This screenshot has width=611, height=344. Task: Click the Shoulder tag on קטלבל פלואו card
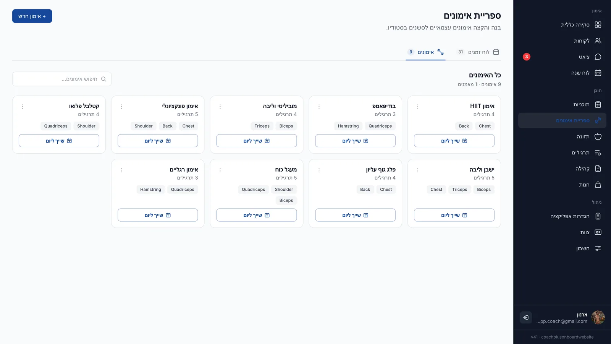point(86,126)
